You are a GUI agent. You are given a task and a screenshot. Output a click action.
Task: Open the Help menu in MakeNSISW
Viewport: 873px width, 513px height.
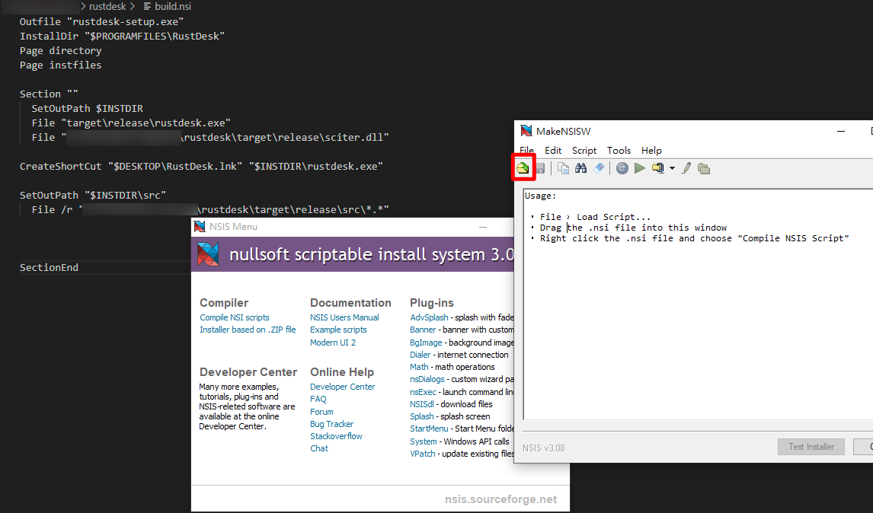651,150
